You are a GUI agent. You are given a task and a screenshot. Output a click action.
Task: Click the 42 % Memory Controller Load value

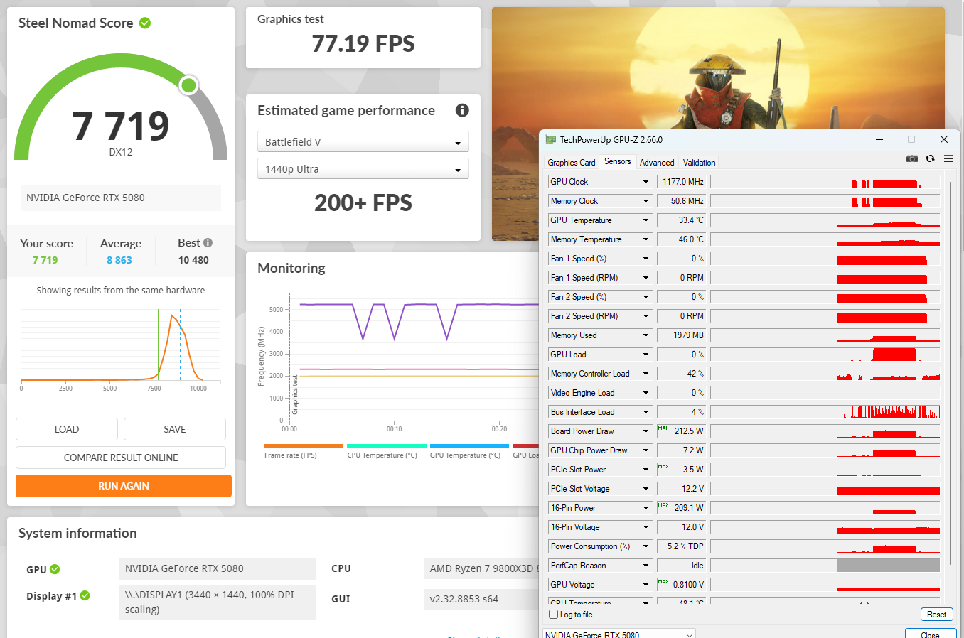tap(681, 374)
